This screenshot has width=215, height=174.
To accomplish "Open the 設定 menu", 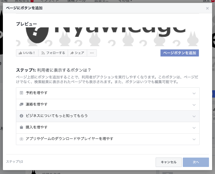I will 206,1.
